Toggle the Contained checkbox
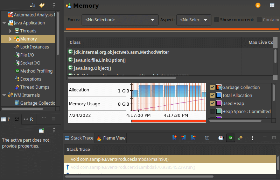This screenshot has width=280, height=180. [259, 20]
